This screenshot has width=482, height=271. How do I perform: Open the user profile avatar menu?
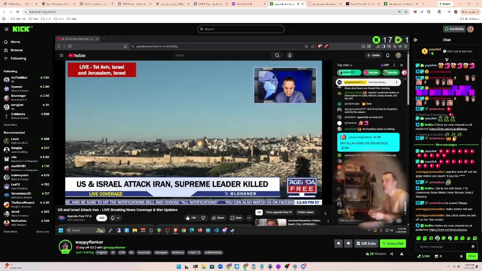[x=470, y=29]
